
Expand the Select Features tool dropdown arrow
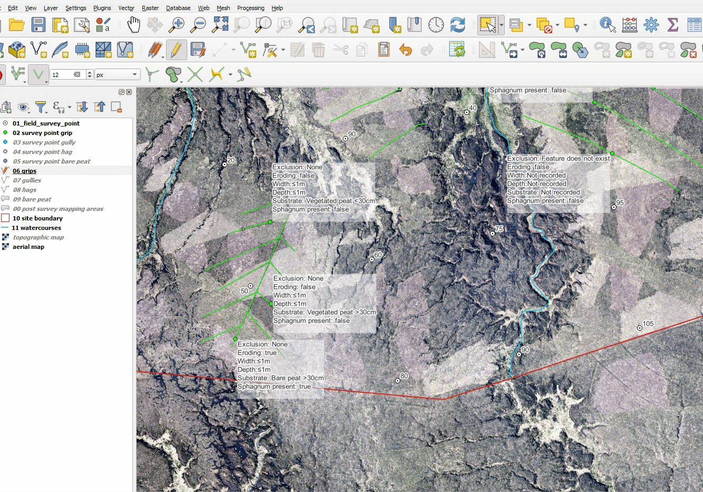[x=502, y=24]
